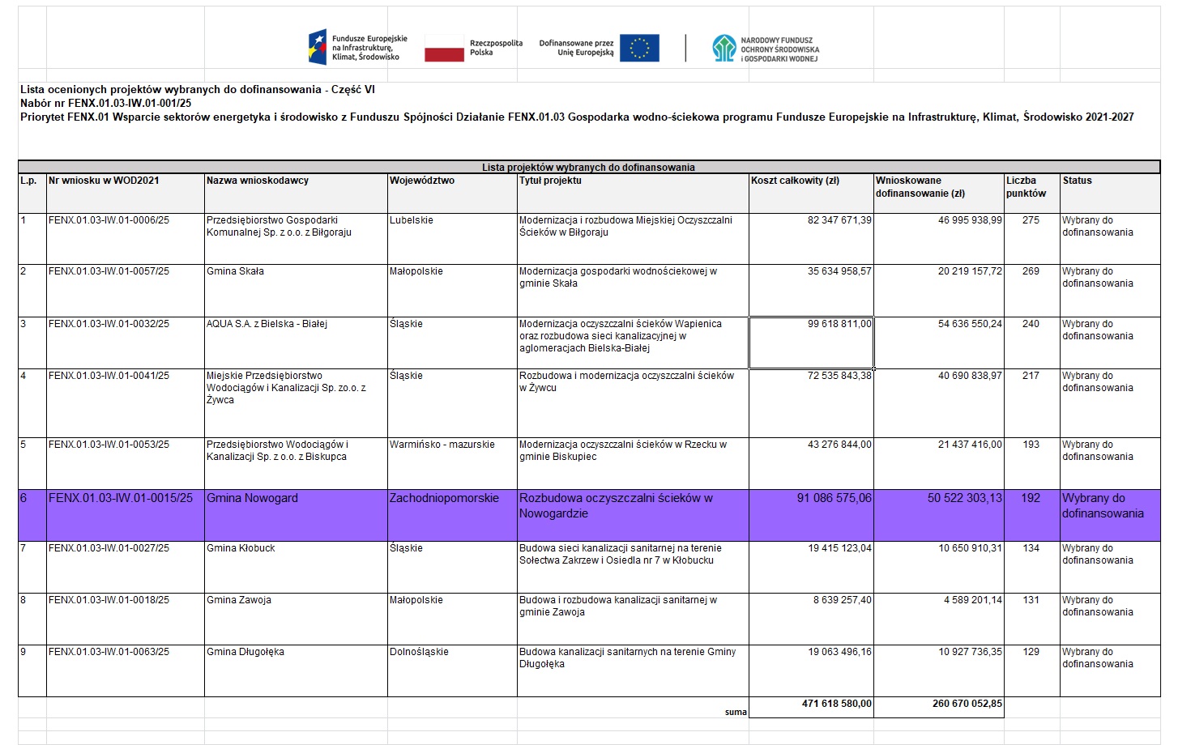The height and width of the screenshot is (745, 1178).
Task: Click the European Union flag emblem
Action: (639, 48)
